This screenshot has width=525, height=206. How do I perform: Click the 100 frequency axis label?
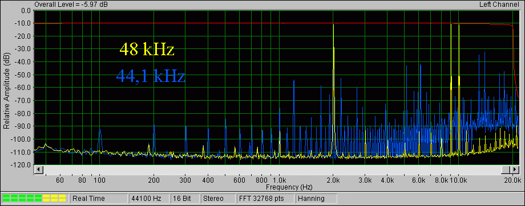coord(99,180)
